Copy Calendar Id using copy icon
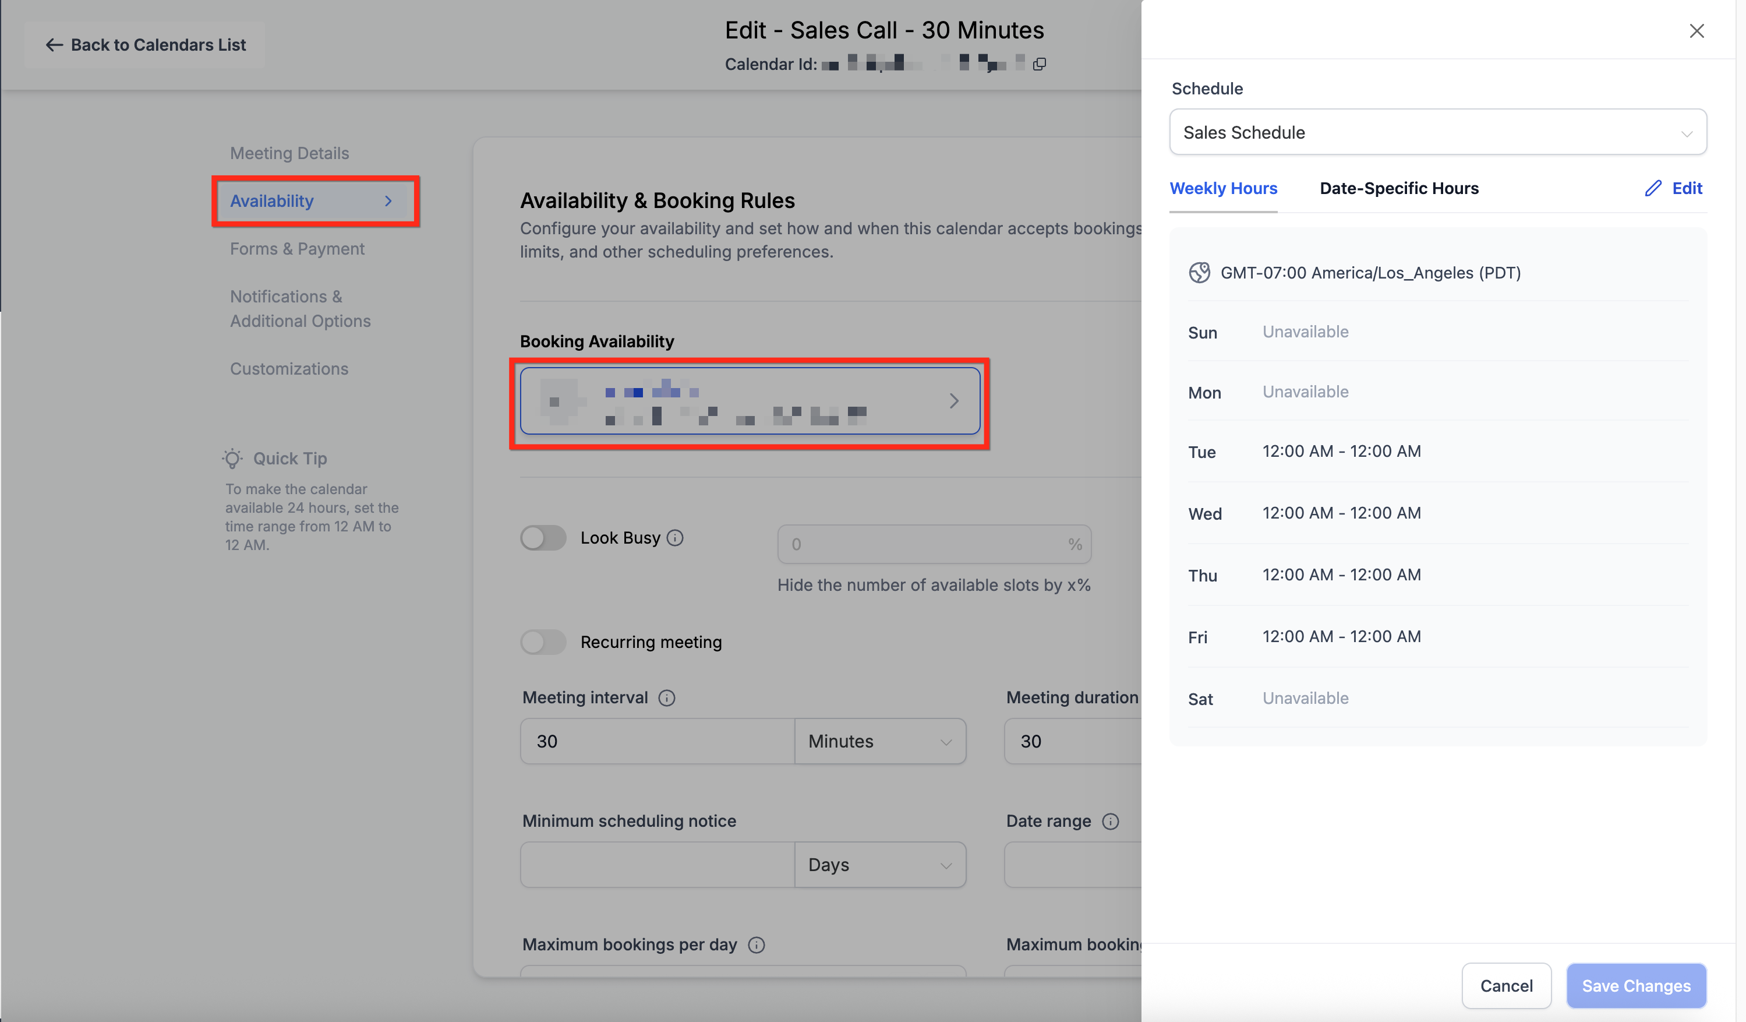1746x1022 pixels. tap(1040, 65)
